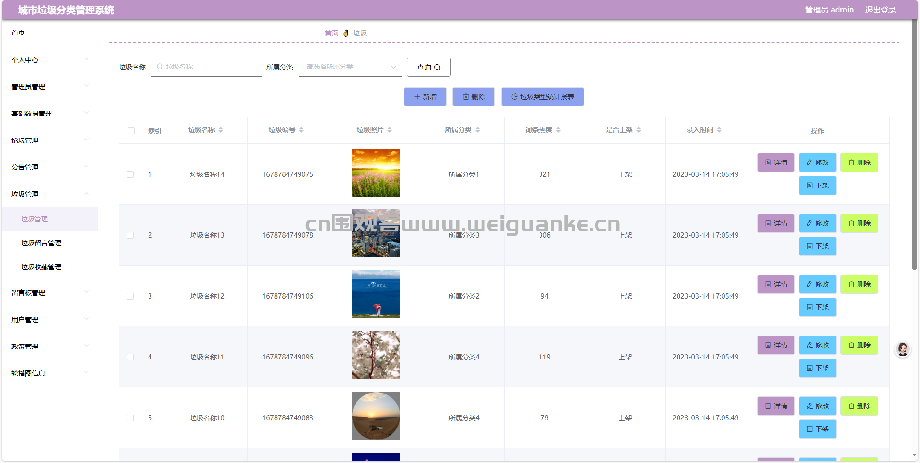Click the toolbar 删除 batch delete button
The image size is (920, 463).
click(473, 97)
